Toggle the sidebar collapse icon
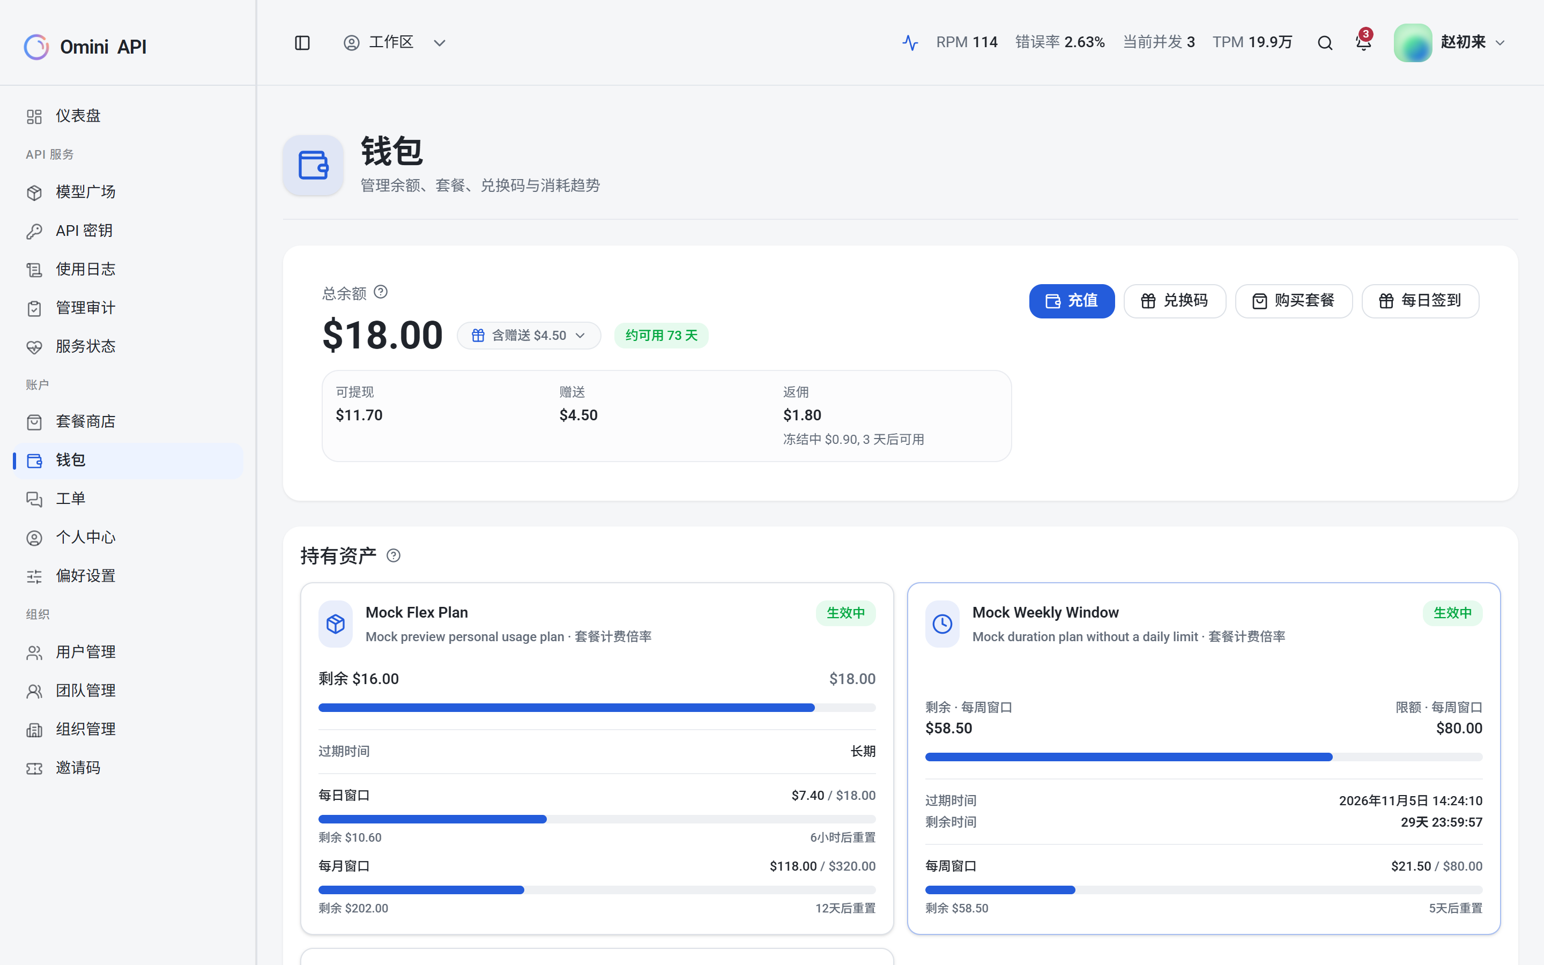 point(302,43)
